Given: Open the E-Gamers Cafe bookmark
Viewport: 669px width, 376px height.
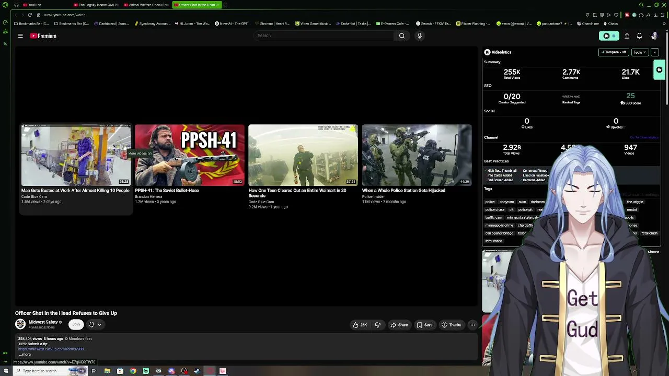Looking at the screenshot, I should coord(393,23).
